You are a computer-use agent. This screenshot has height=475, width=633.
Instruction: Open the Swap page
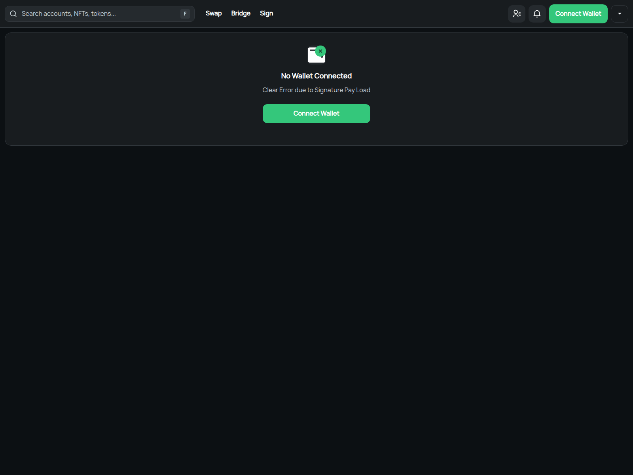tap(214, 13)
